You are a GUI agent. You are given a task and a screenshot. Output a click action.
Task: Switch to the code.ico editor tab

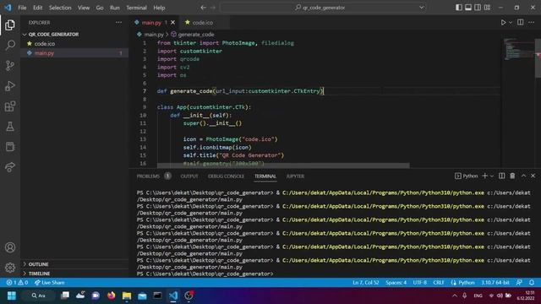(203, 23)
